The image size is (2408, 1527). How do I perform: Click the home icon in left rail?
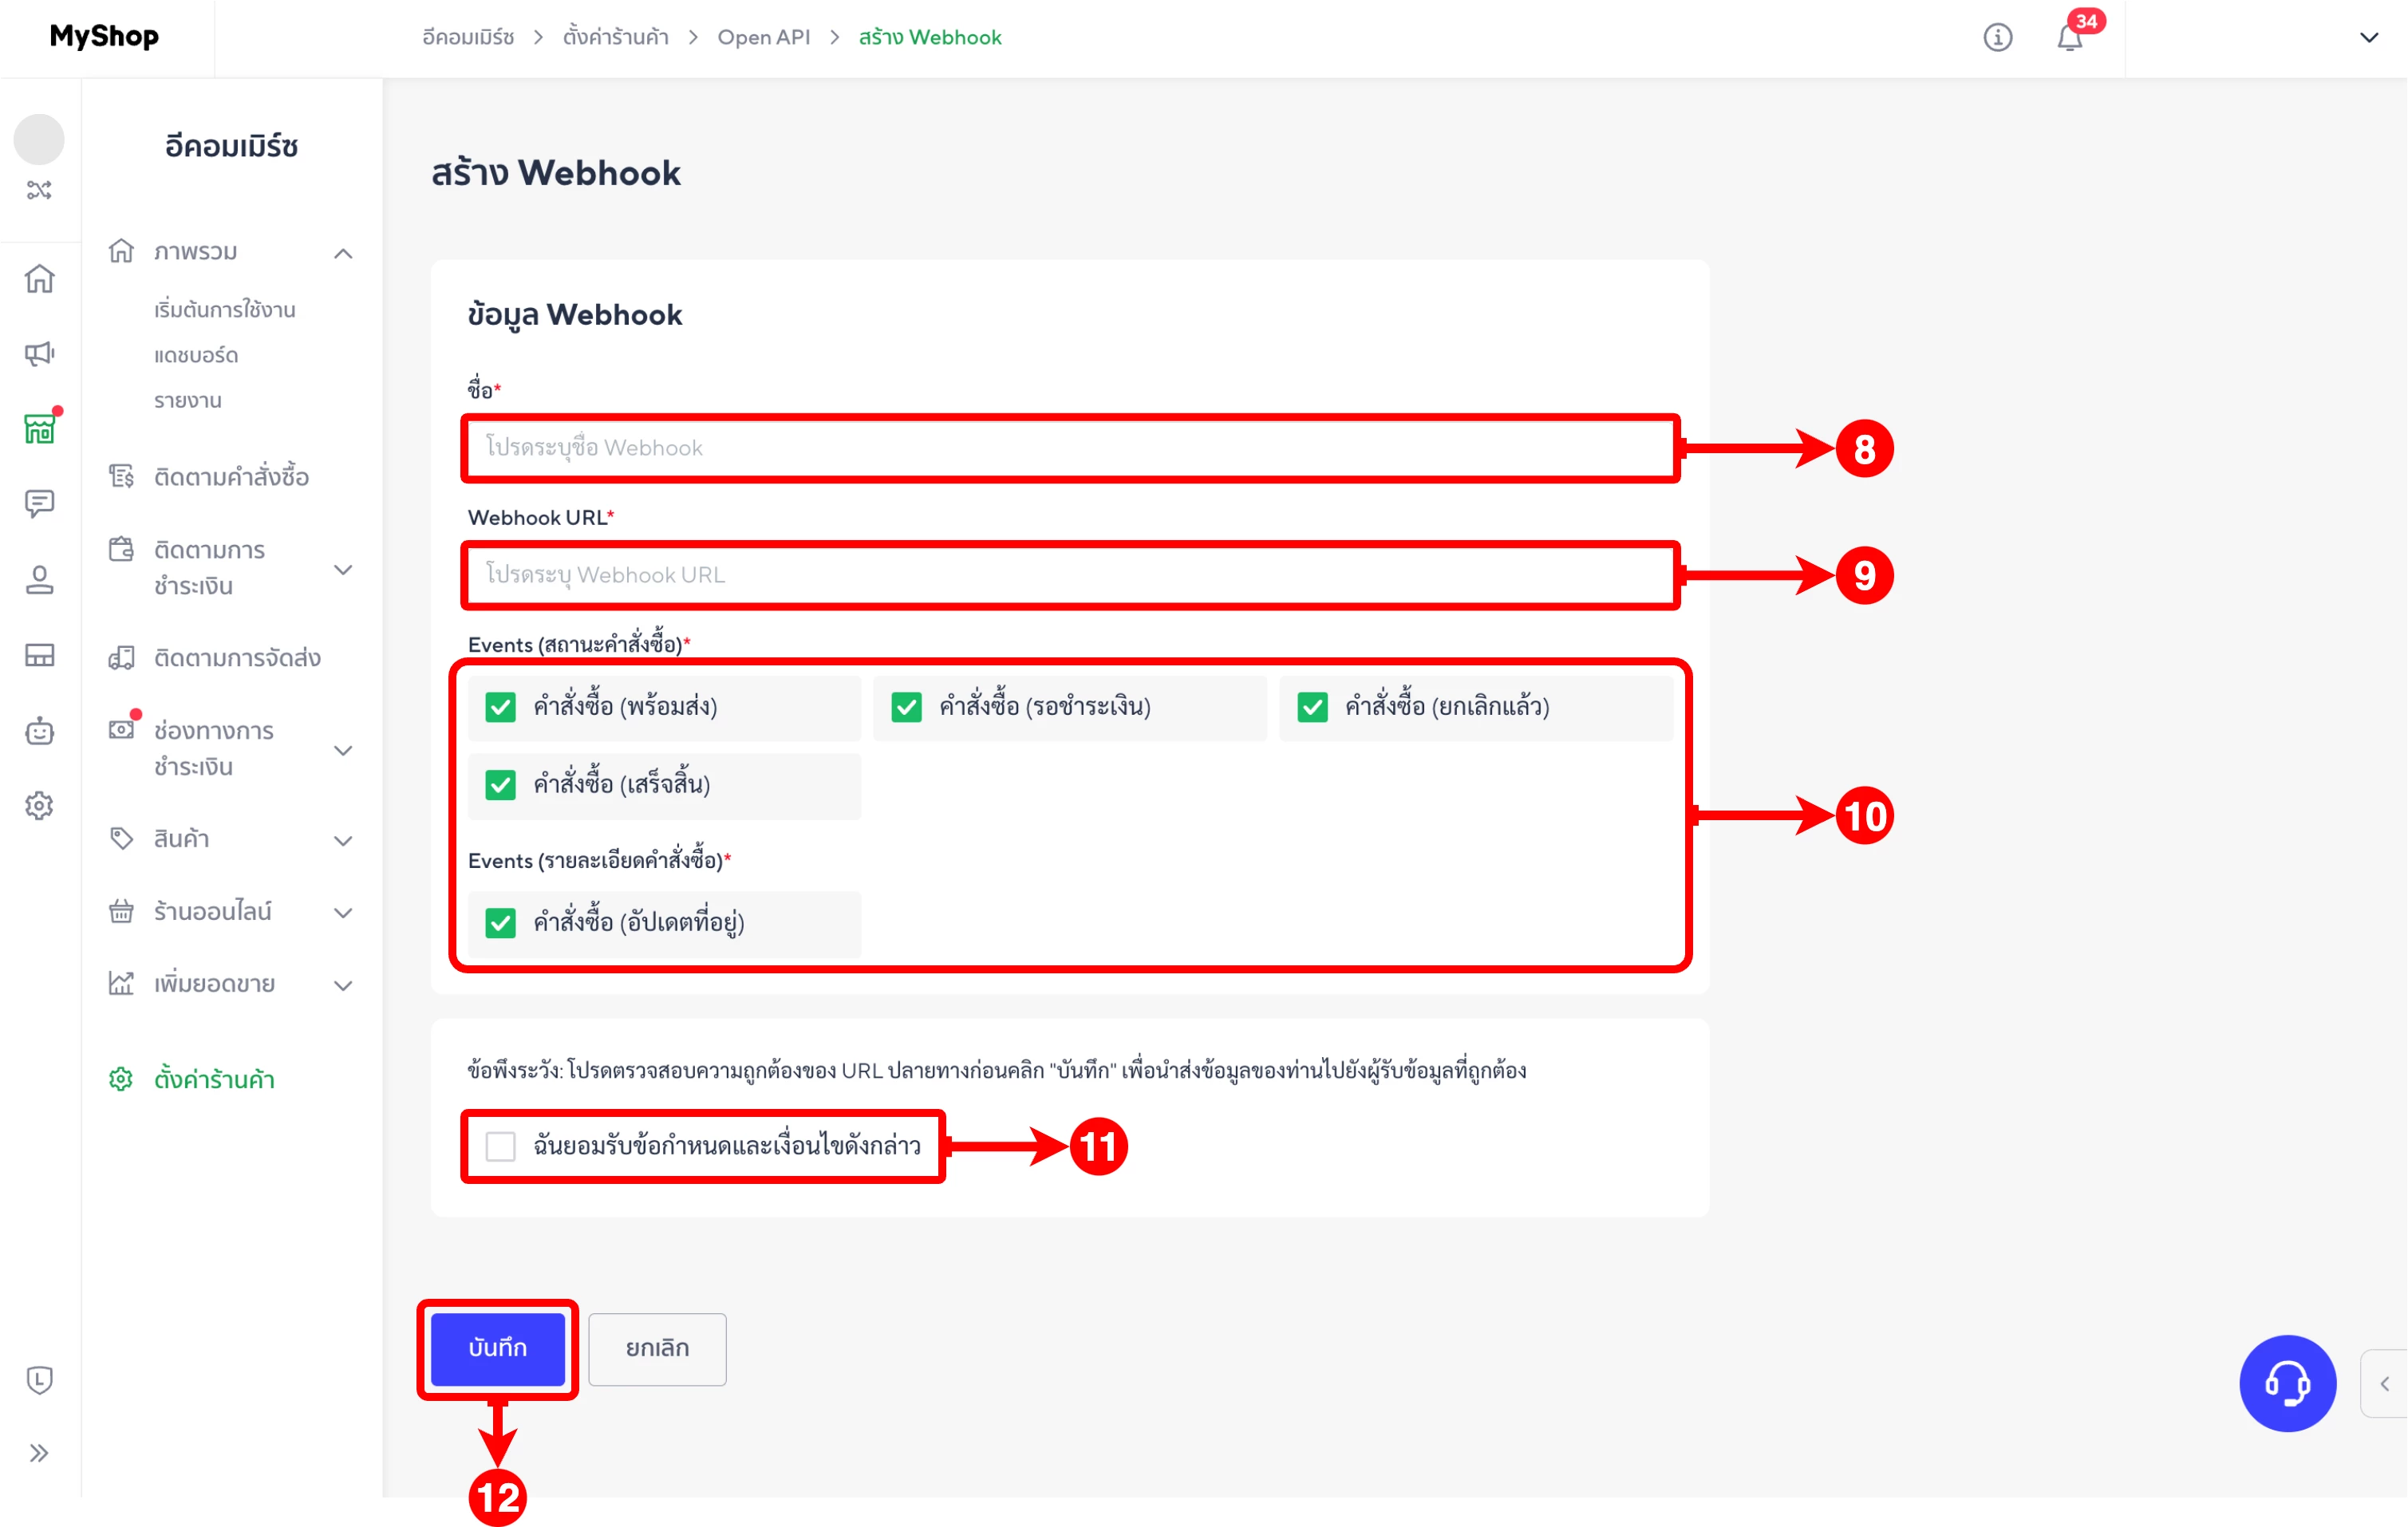pos(40,279)
